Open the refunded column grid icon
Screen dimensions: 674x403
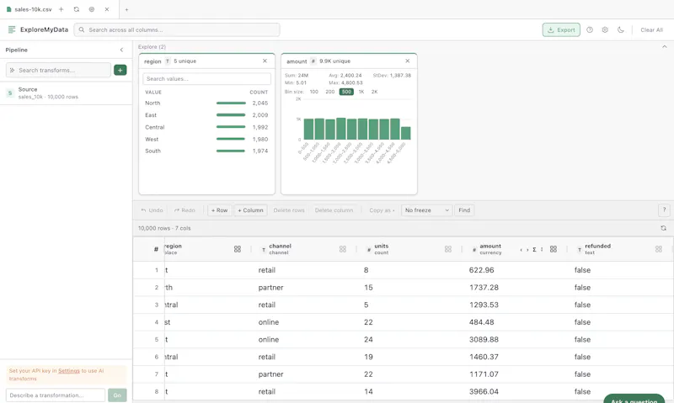[x=659, y=249]
